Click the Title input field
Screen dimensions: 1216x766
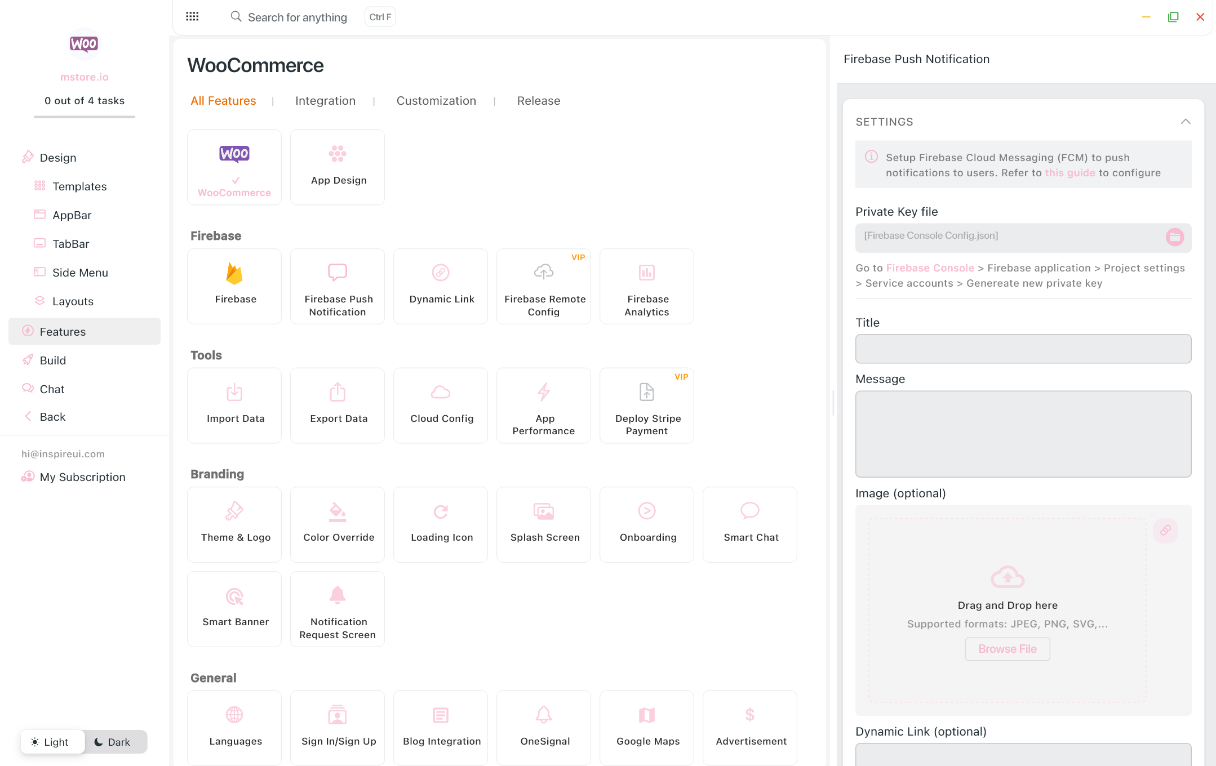tap(1023, 349)
